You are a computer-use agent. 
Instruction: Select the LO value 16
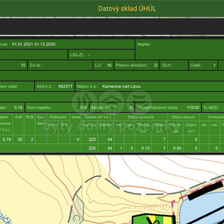pyautogui.click(x=109, y=66)
